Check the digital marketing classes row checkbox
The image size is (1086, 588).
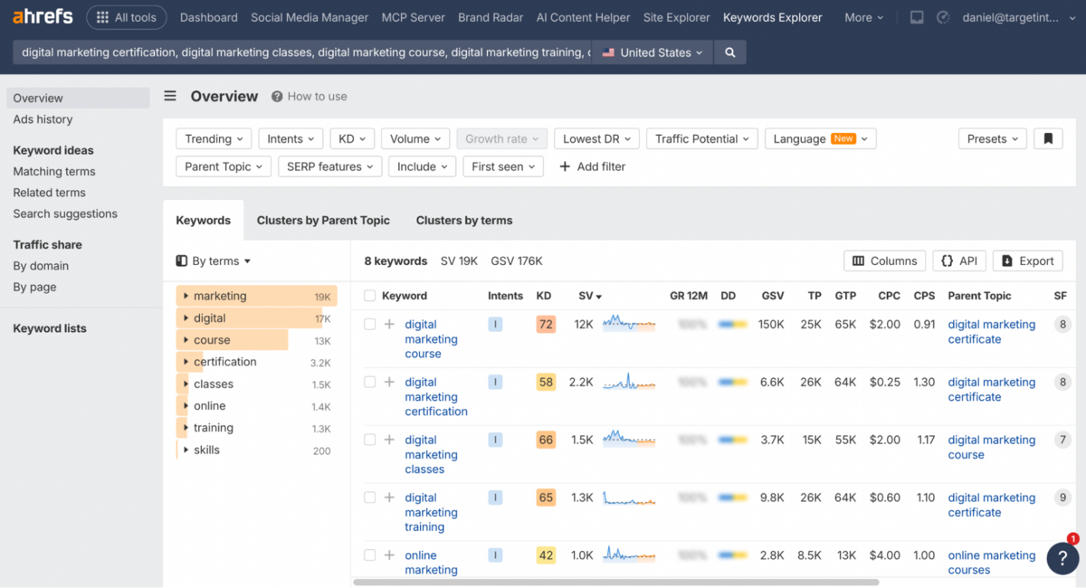[x=369, y=440]
